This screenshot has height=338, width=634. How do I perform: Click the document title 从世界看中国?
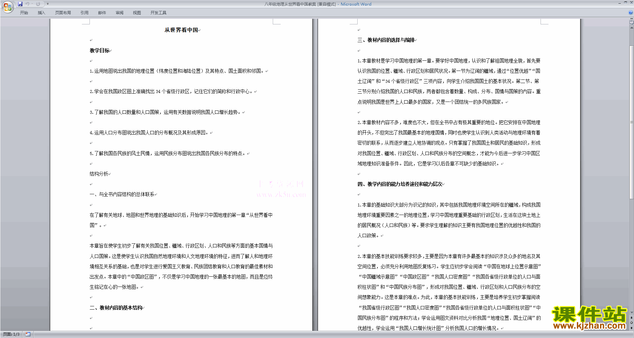click(x=181, y=30)
